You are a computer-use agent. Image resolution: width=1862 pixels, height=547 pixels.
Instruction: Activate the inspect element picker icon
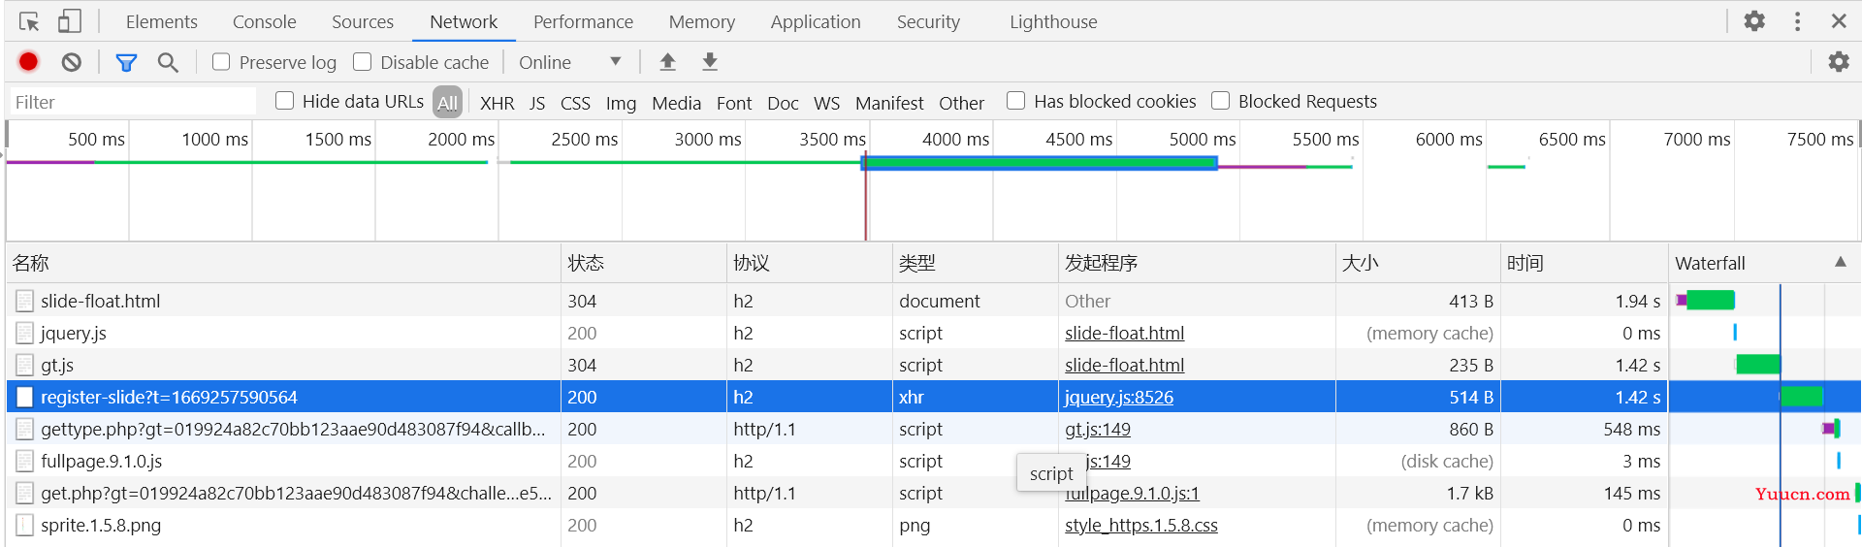[x=29, y=21]
